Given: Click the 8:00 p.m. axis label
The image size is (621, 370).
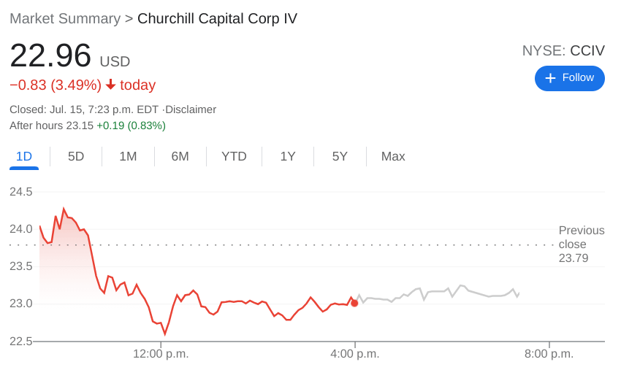Looking at the screenshot, I should 549,354.
